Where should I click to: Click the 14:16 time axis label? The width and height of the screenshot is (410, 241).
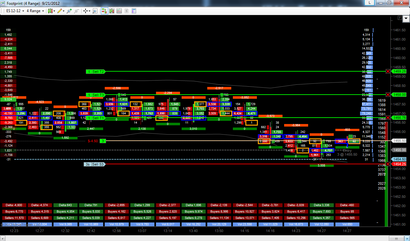(x=270, y=230)
